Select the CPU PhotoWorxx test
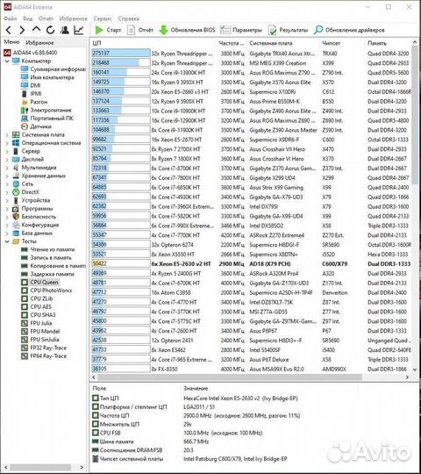421x474 pixels. click(x=51, y=291)
